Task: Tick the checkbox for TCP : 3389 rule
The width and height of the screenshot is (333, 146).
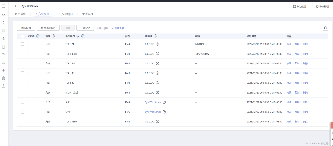Action: coord(23,122)
